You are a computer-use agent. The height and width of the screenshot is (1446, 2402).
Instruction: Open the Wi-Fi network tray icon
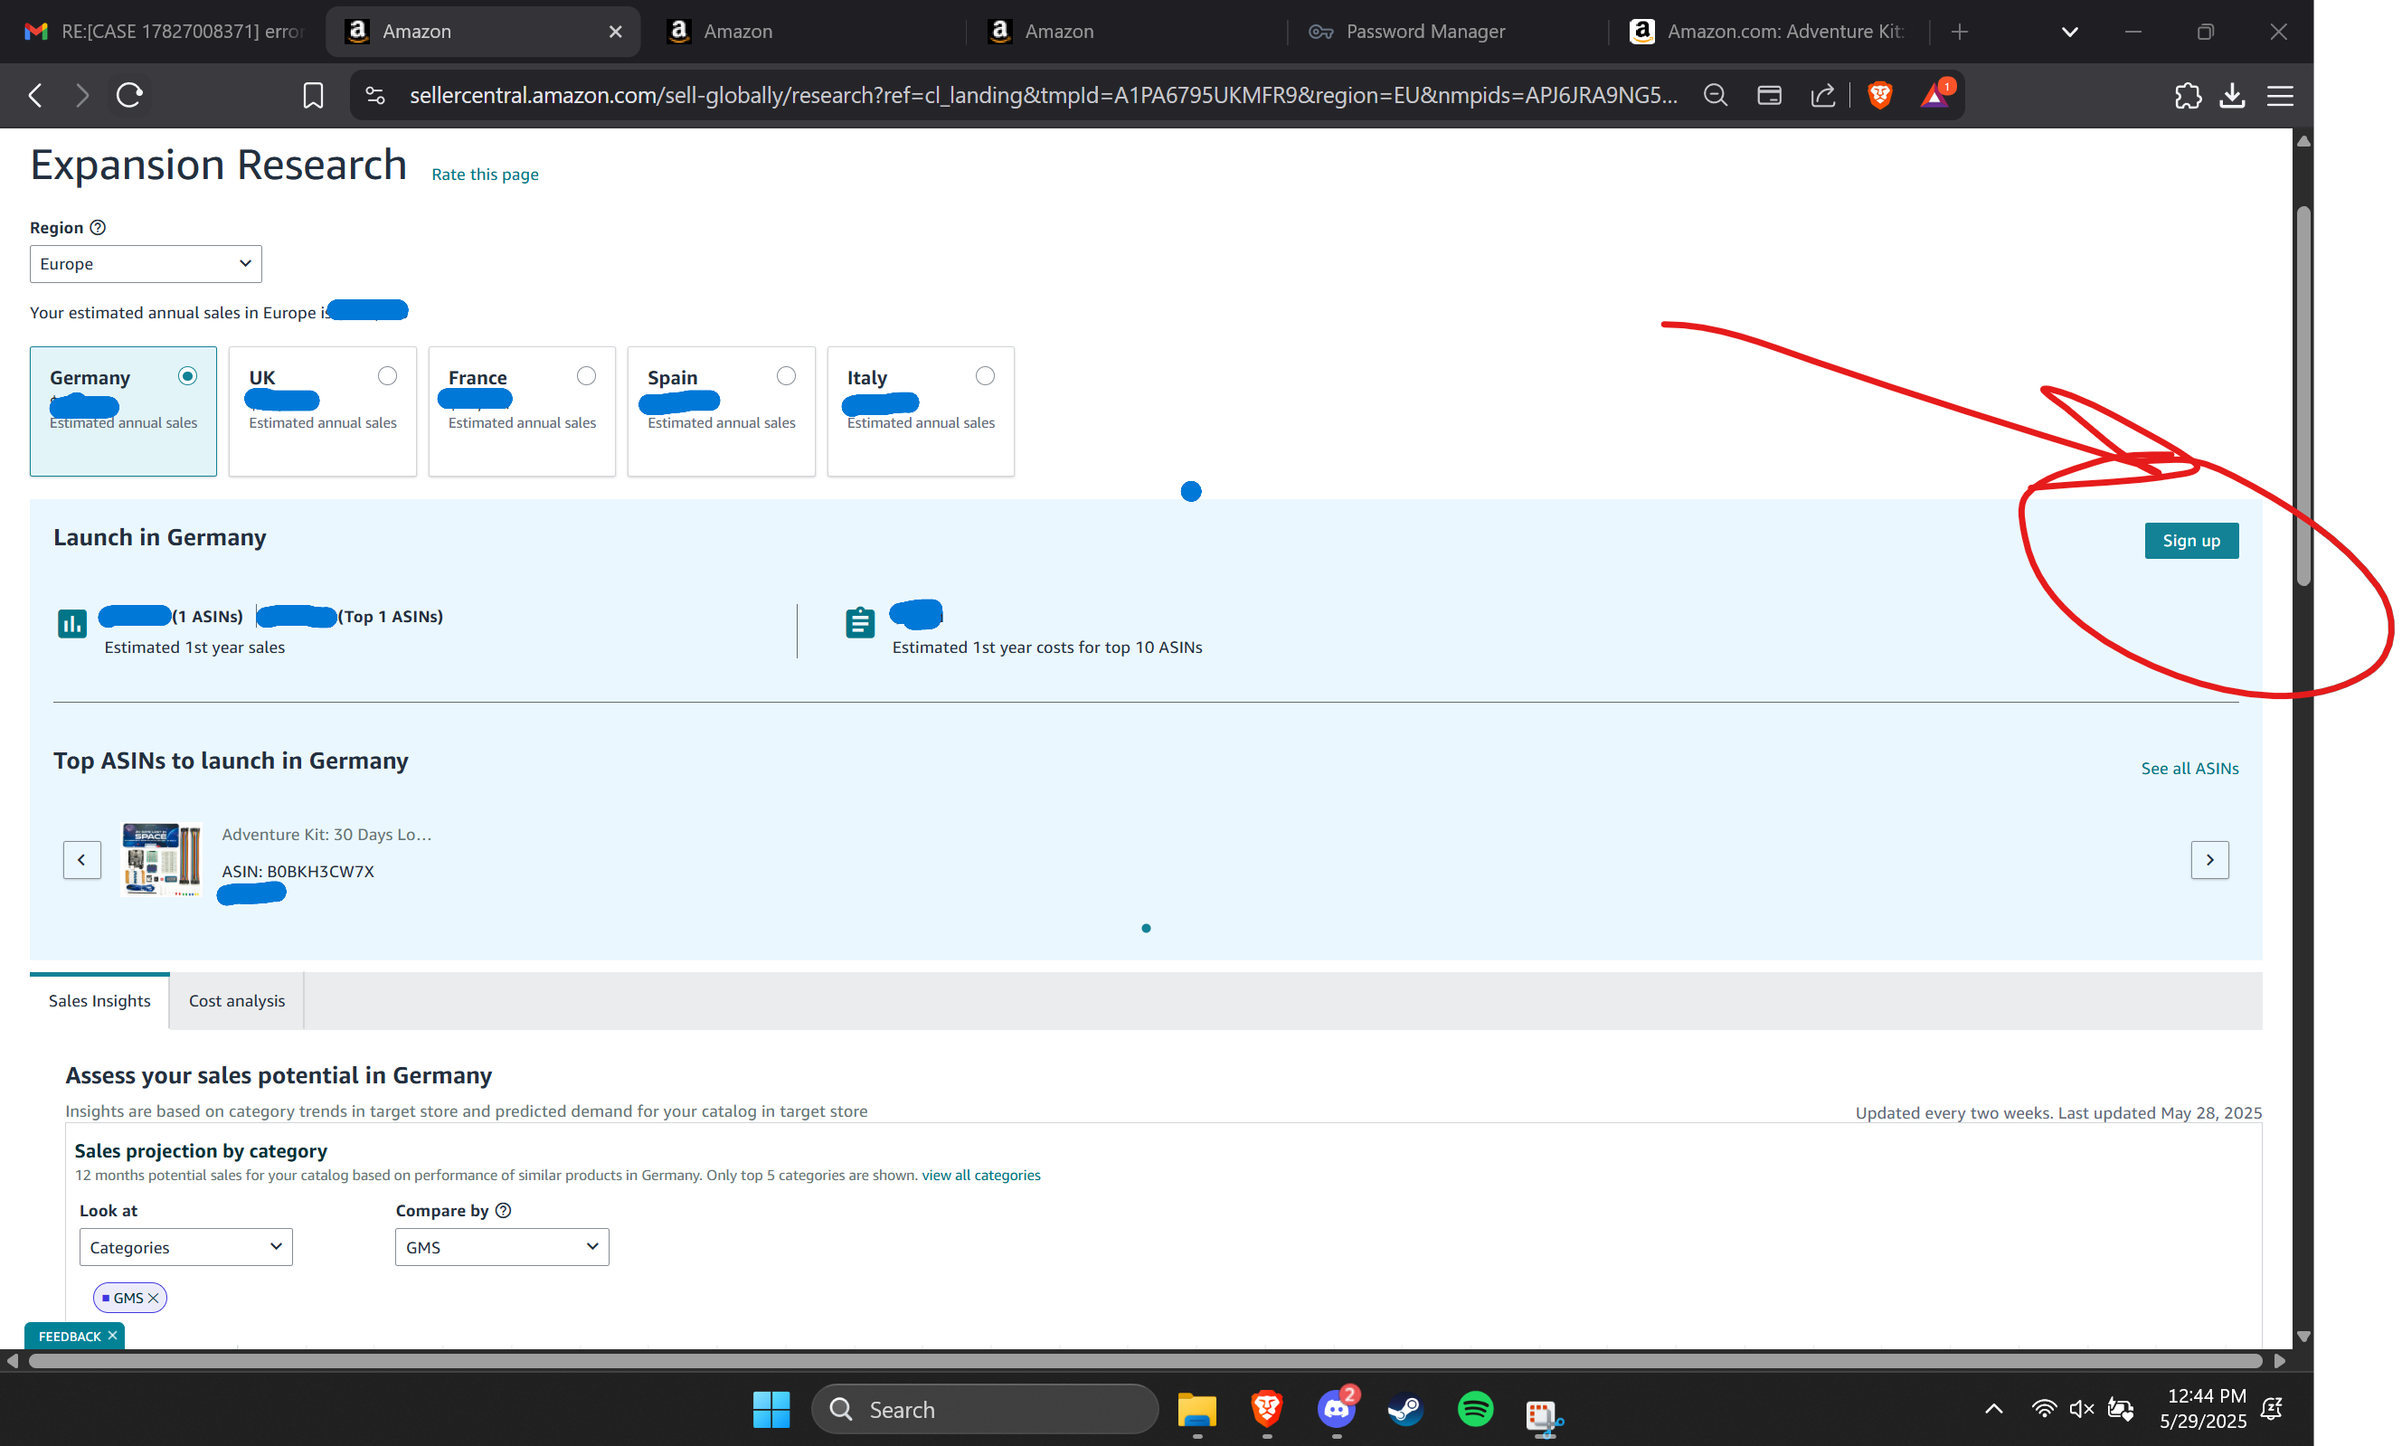(2043, 1409)
